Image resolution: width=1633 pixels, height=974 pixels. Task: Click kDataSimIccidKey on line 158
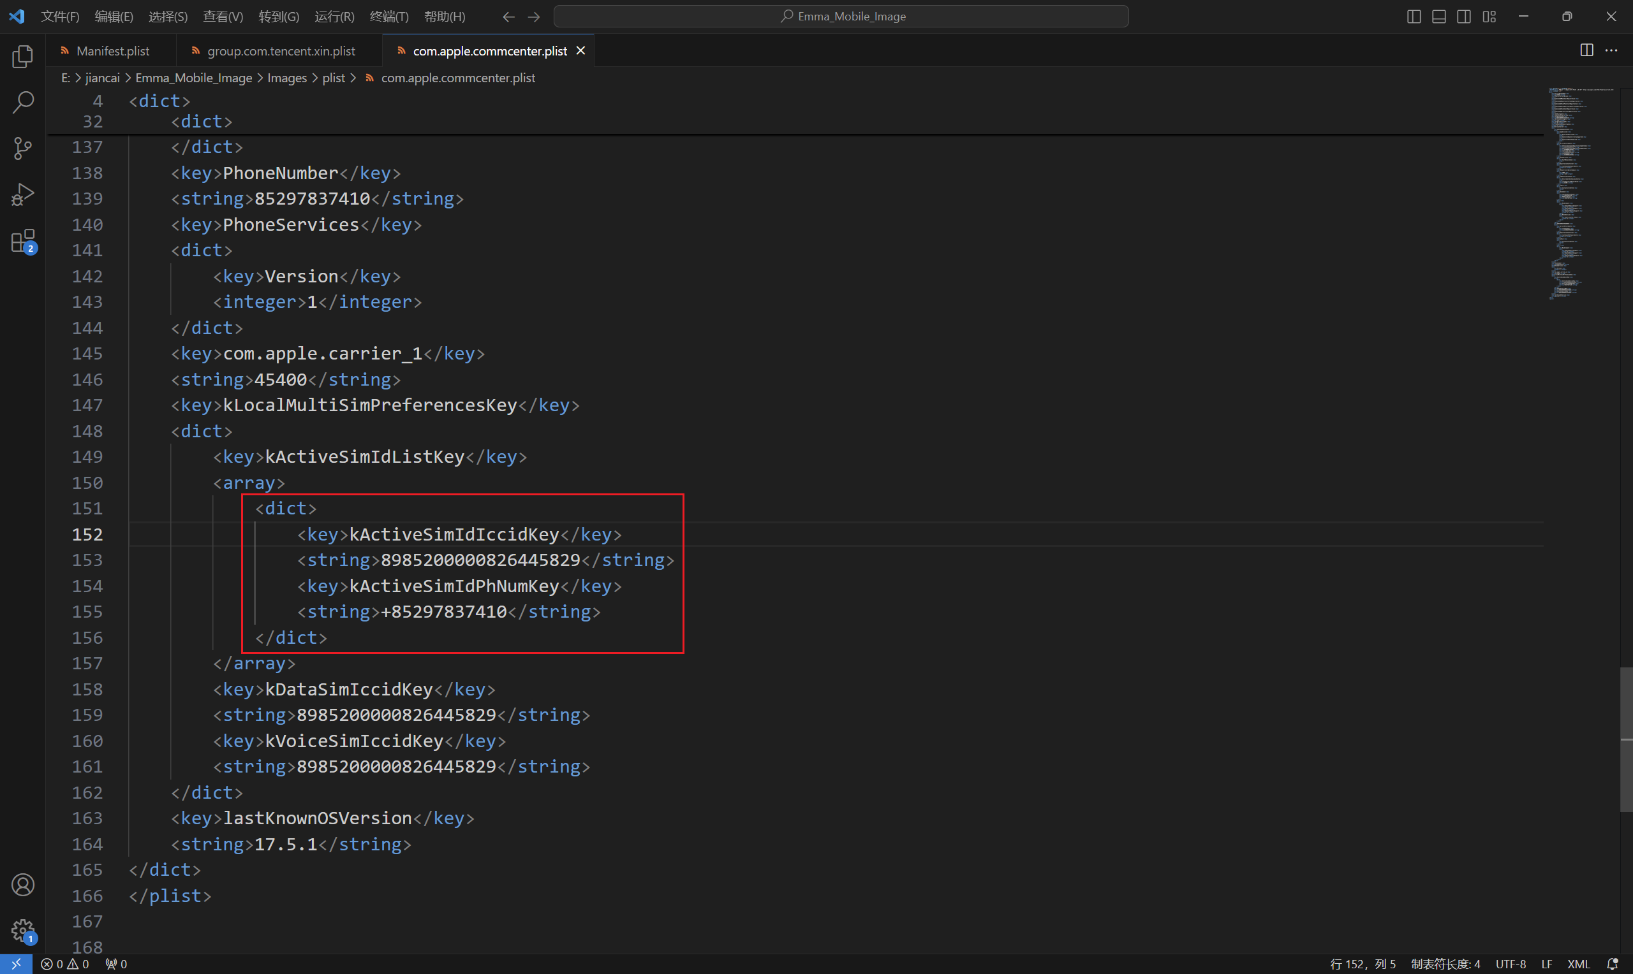349,689
